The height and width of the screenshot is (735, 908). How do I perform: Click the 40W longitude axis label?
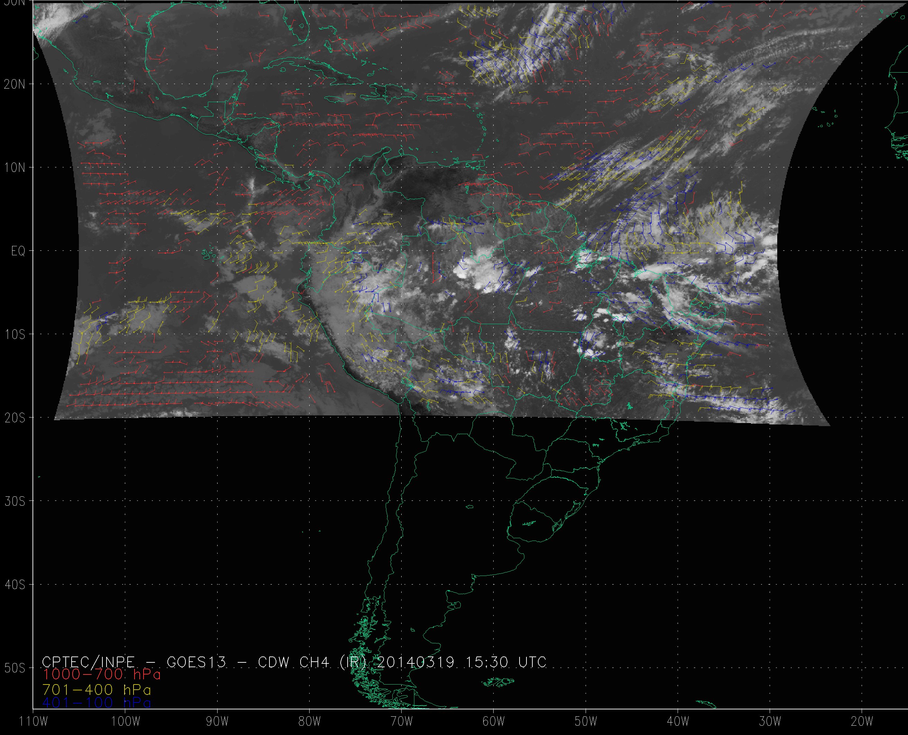(678, 722)
